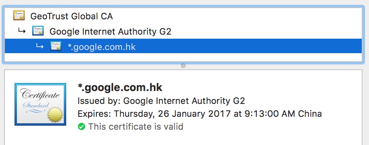Click the arrow before Google Internet Authority G2

(x=22, y=31)
